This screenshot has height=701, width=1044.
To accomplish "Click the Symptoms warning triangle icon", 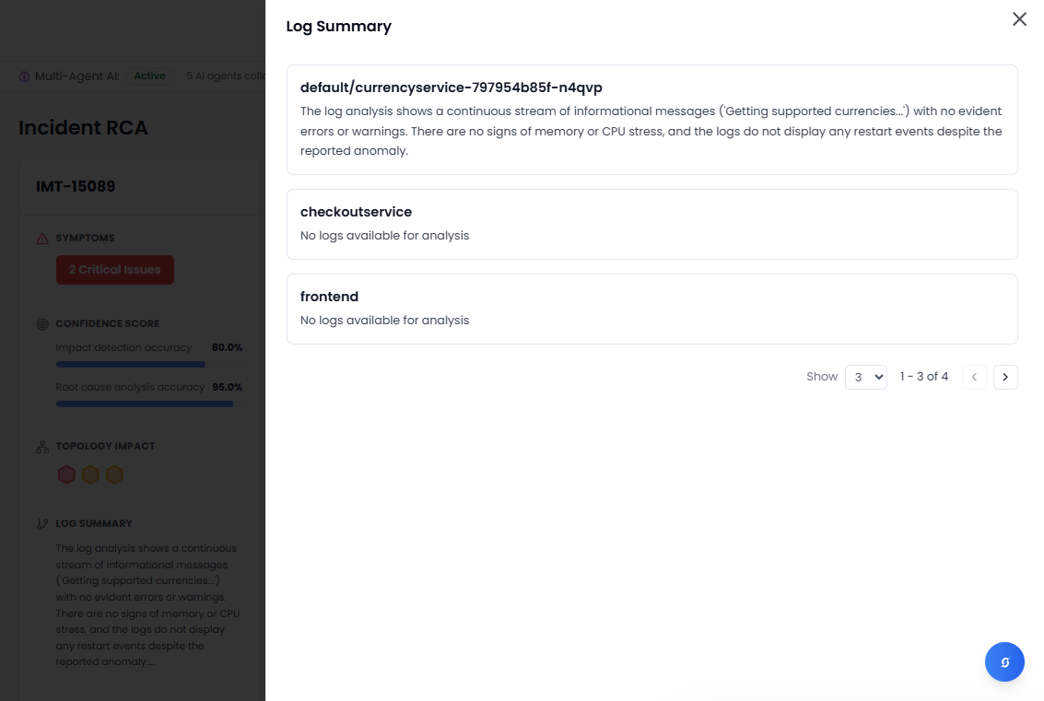I will point(42,239).
